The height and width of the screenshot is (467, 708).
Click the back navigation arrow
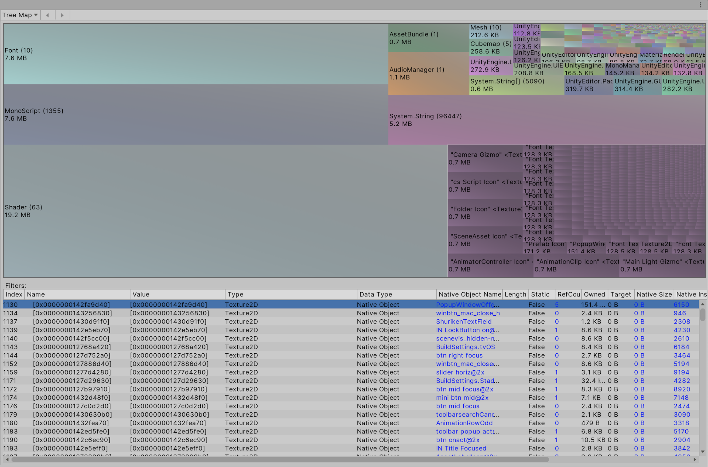point(47,15)
